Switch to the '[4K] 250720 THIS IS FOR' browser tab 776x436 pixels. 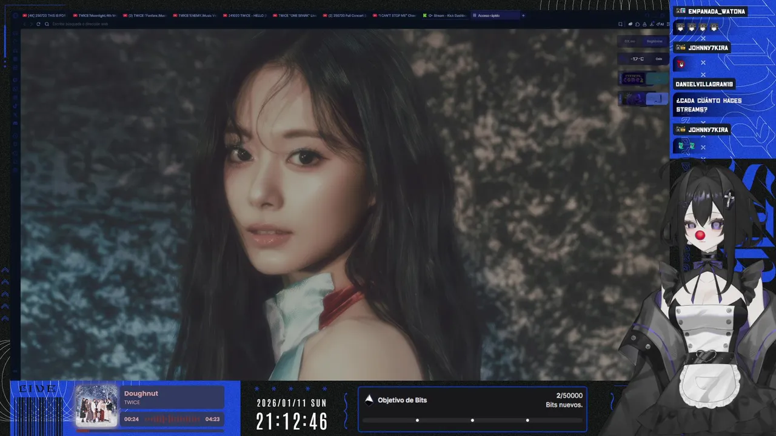[x=44, y=15]
